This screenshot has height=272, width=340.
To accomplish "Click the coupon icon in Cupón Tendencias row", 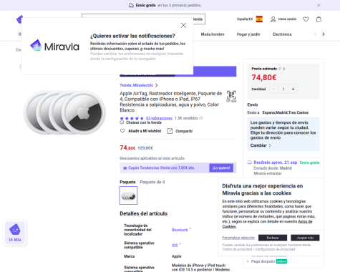I will pos(125,168).
